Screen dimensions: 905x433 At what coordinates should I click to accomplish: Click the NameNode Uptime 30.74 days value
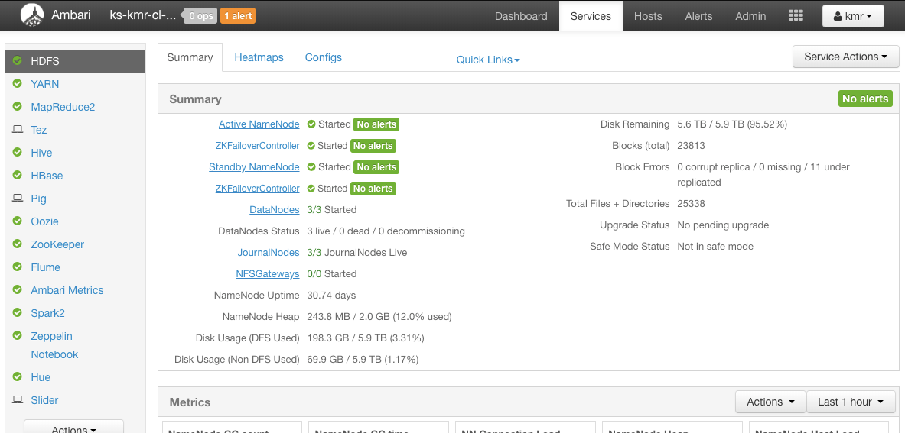coord(331,295)
